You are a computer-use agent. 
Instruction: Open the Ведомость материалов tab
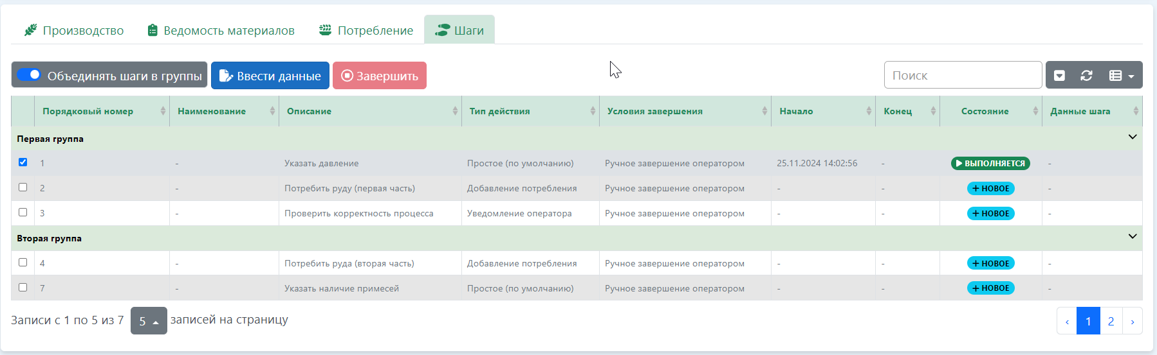(x=221, y=30)
